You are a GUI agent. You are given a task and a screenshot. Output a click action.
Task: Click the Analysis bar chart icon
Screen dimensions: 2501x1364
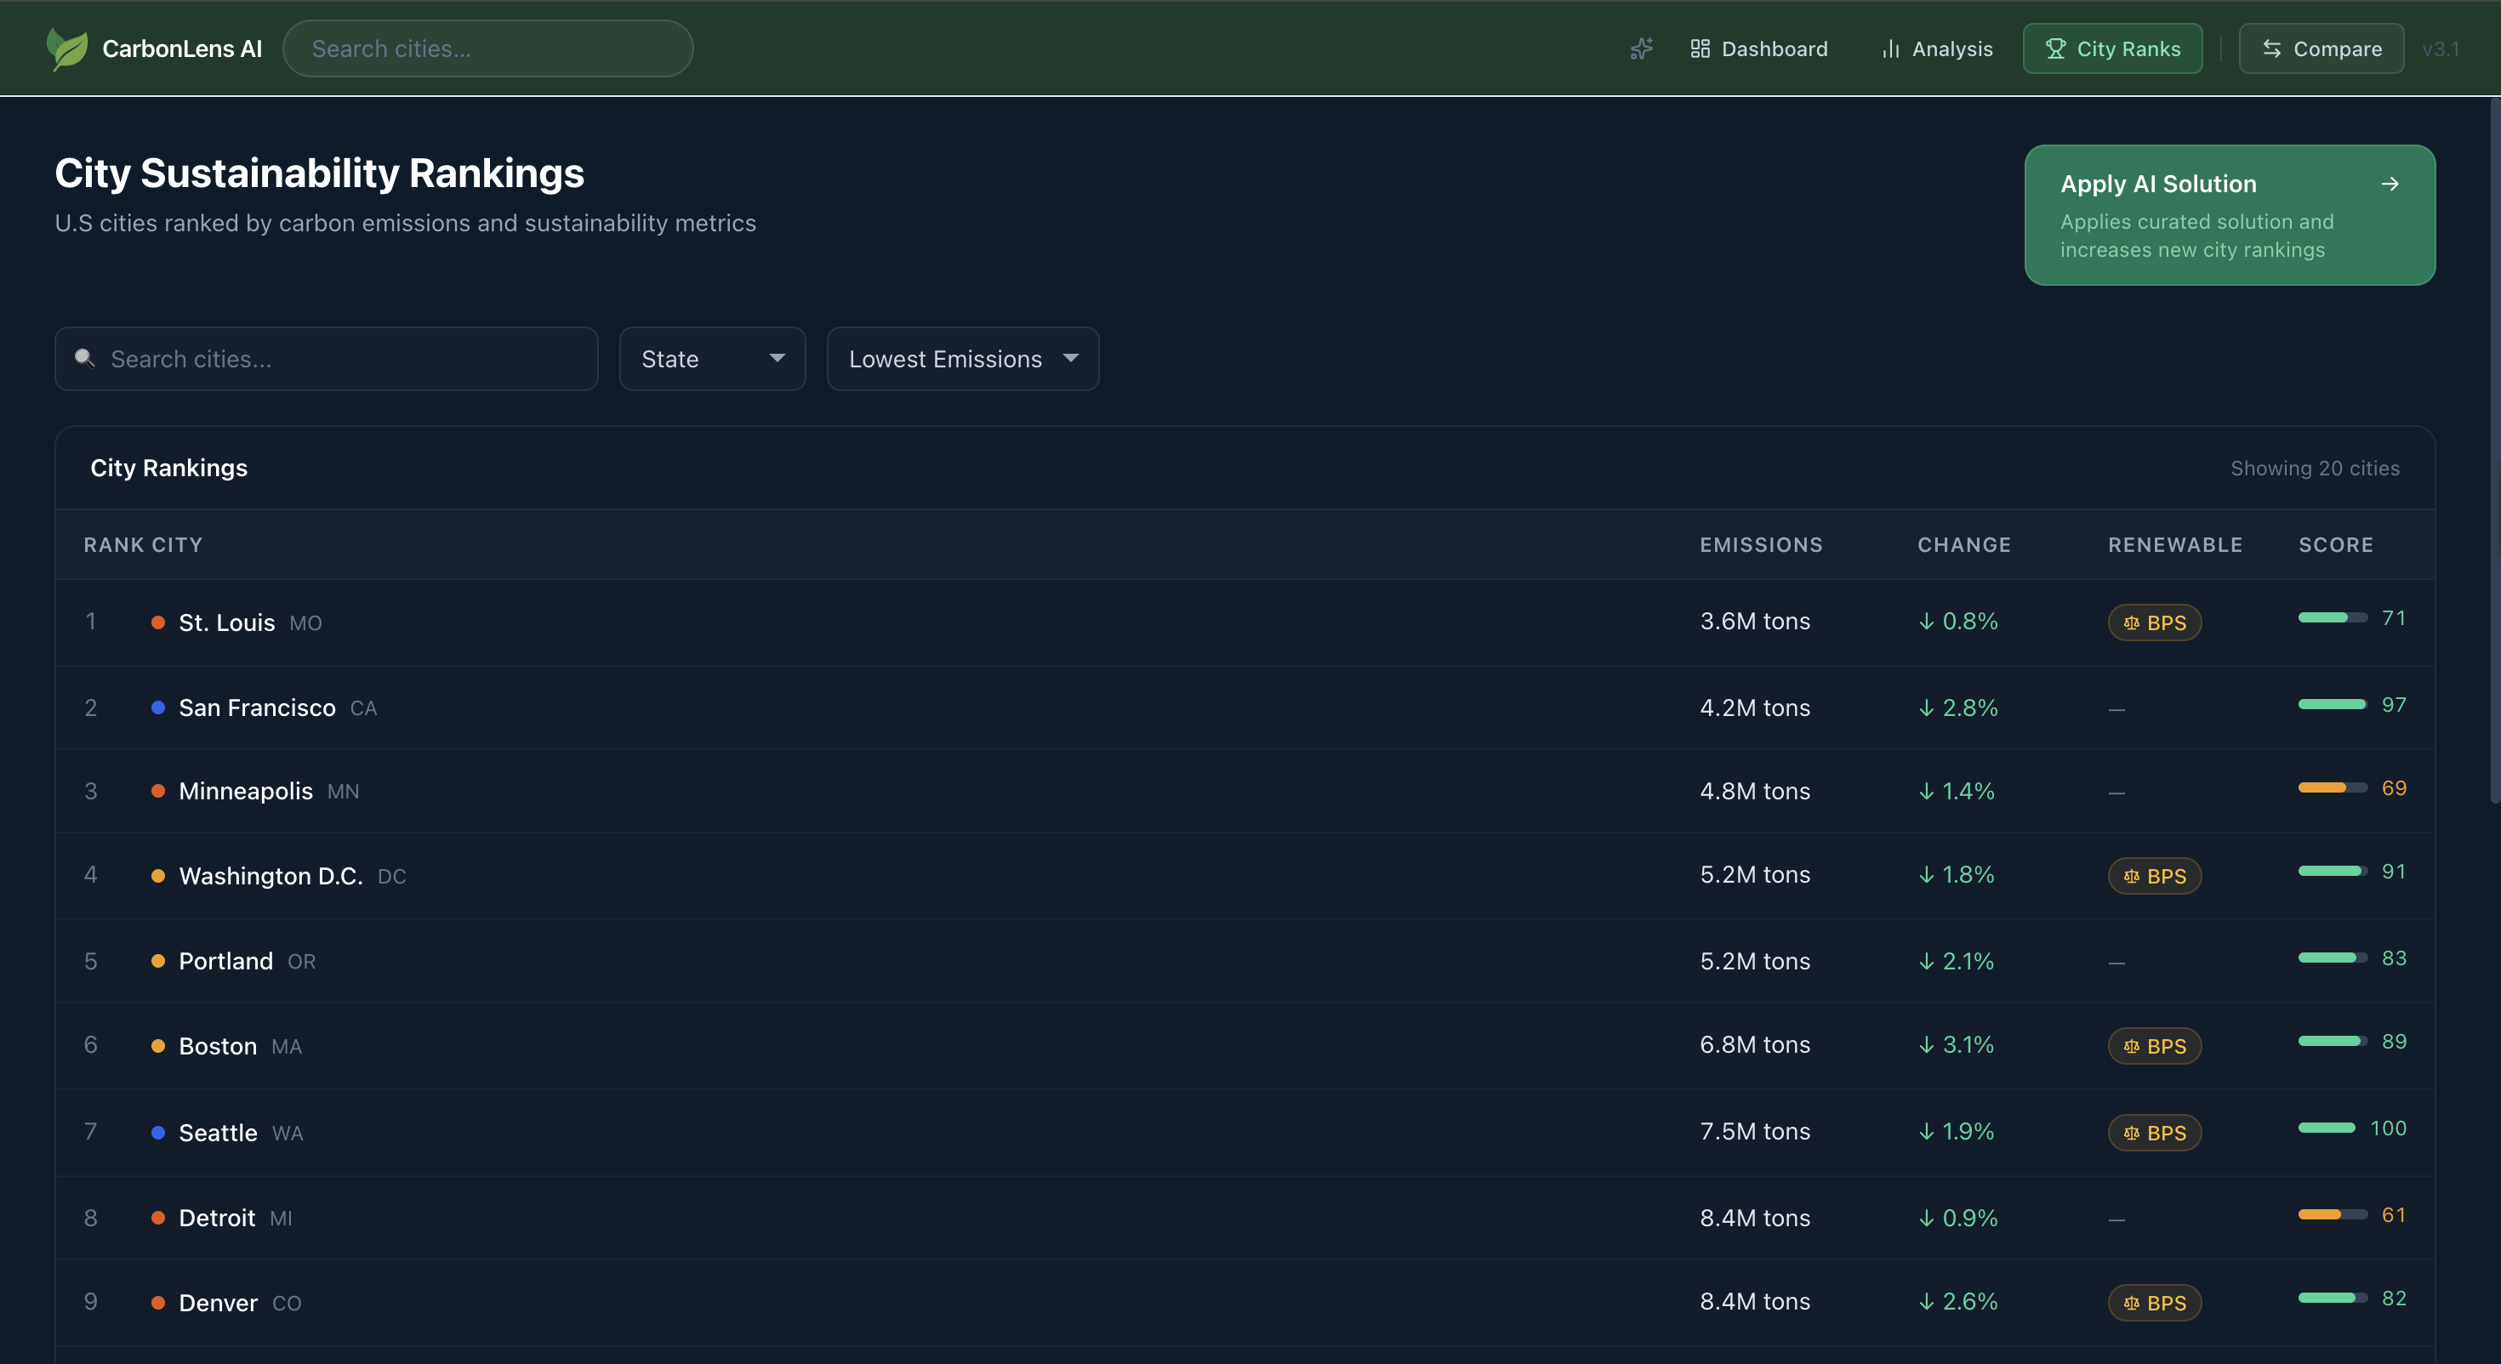click(x=1890, y=48)
